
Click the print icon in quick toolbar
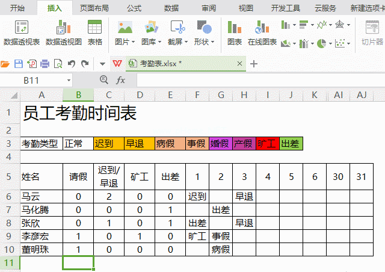[45, 64]
